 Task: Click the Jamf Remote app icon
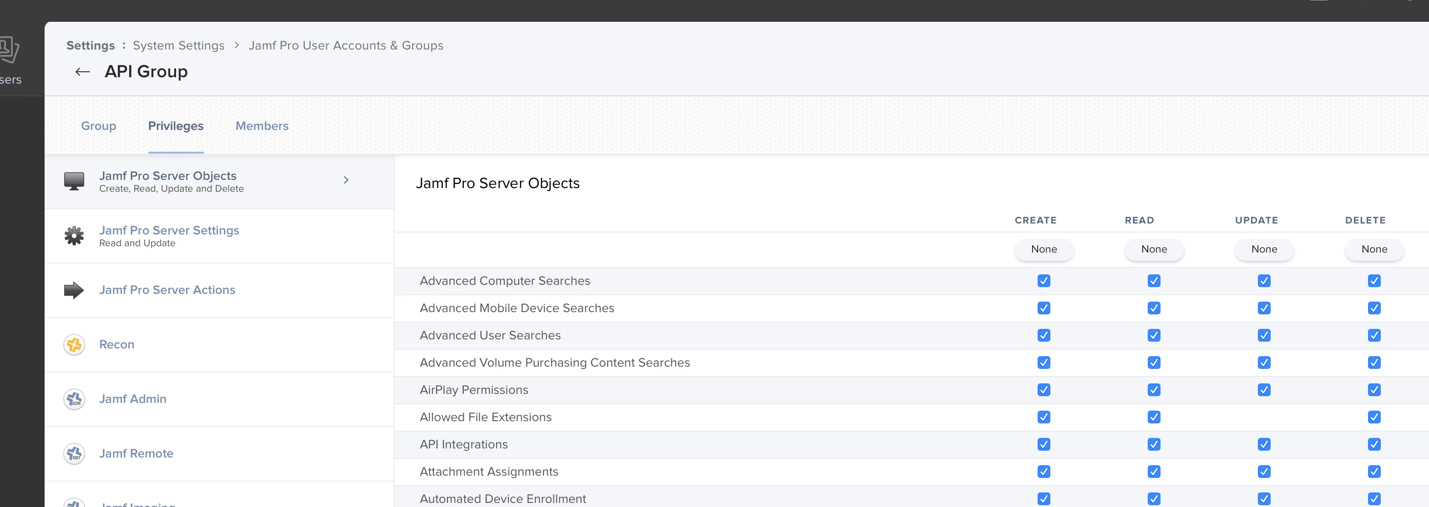coord(74,454)
